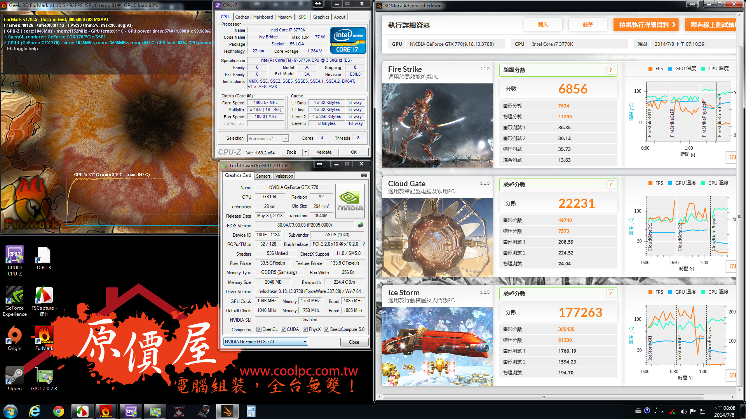Launch Origin from the desktop
This screenshot has height=419, width=746.
(15, 338)
